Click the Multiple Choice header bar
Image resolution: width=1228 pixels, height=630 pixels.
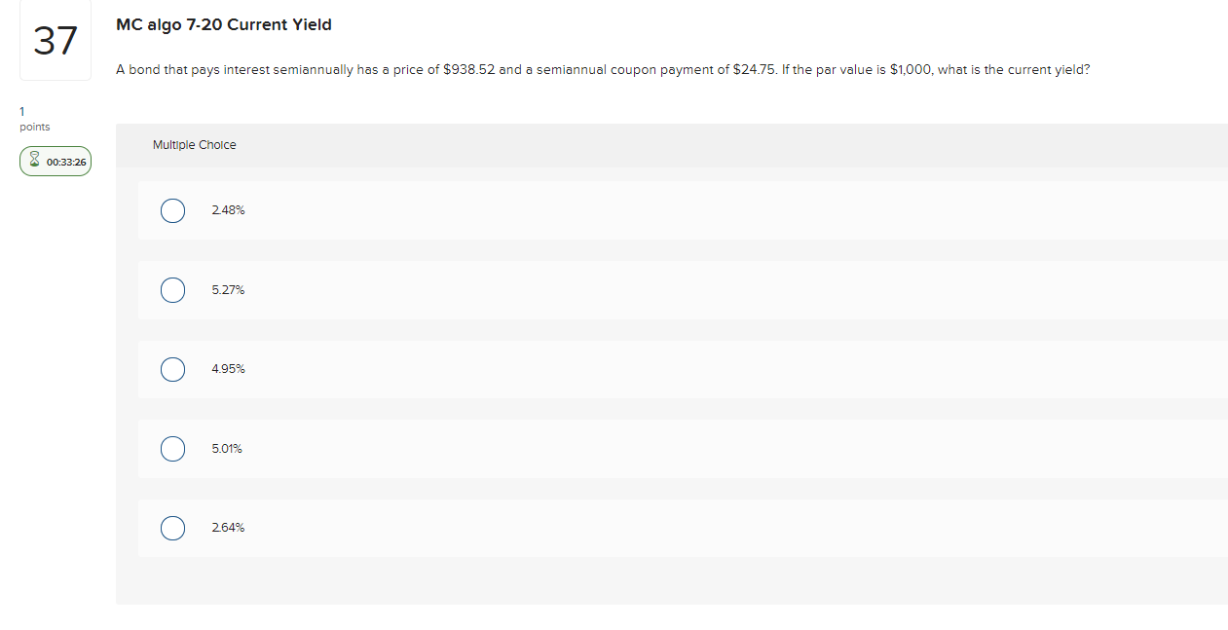pyautogui.click(x=194, y=144)
